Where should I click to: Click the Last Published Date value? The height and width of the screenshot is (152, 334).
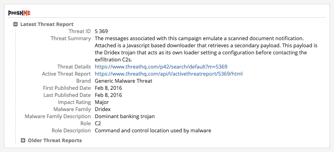tap(108, 95)
